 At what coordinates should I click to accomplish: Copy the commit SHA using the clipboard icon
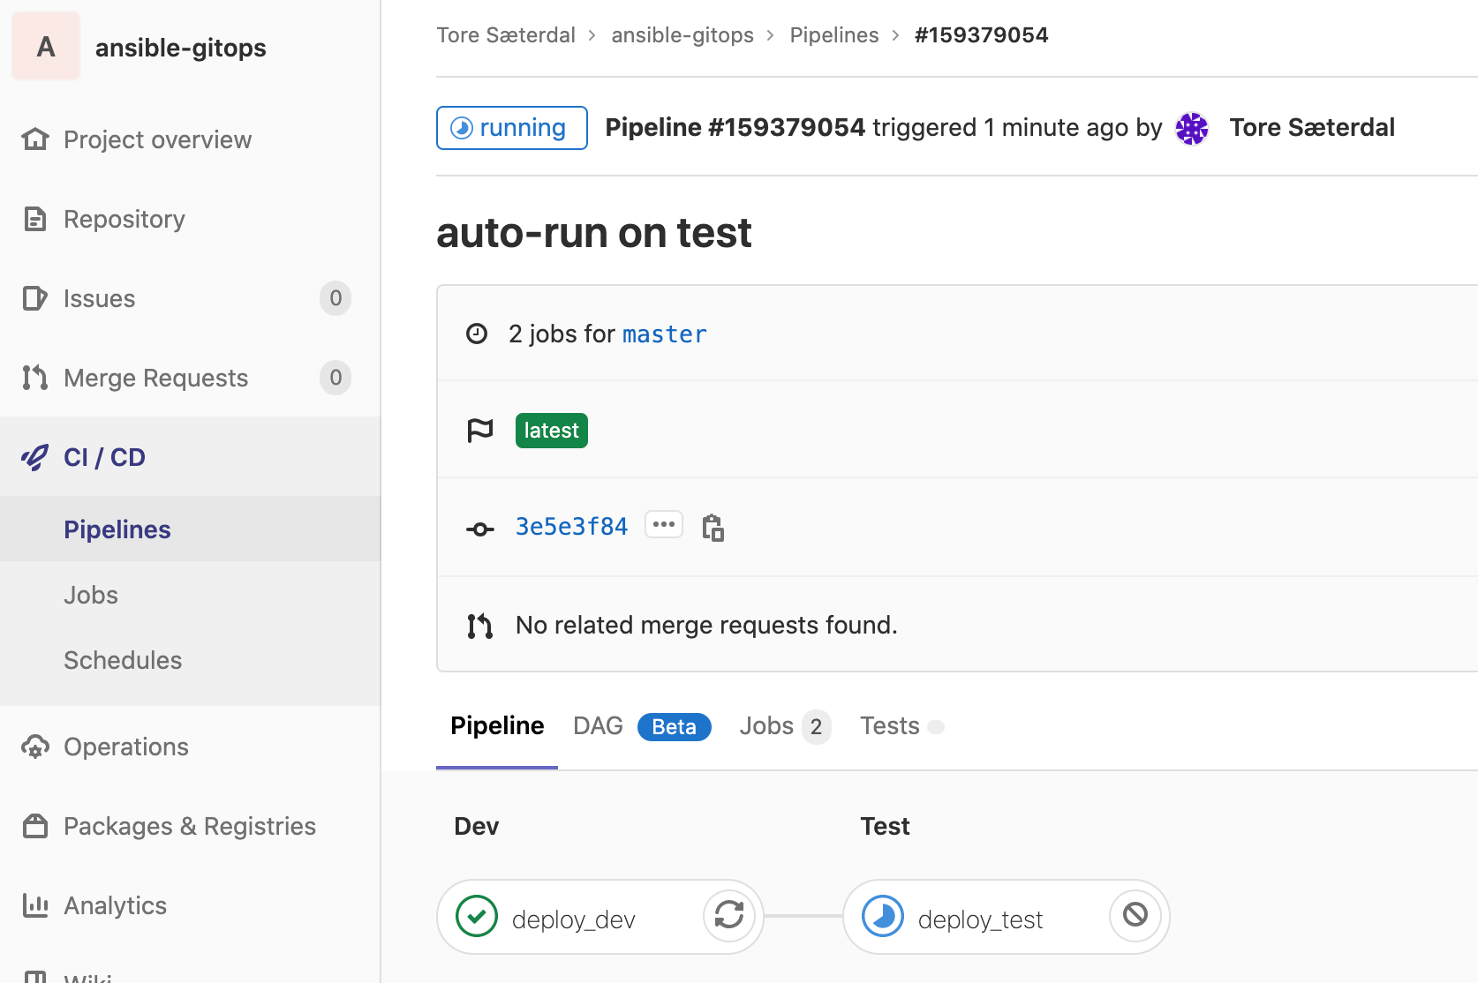[713, 527]
